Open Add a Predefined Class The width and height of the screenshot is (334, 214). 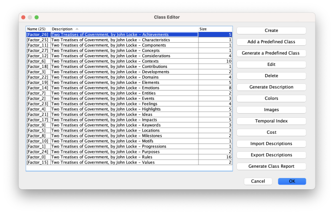(271, 42)
